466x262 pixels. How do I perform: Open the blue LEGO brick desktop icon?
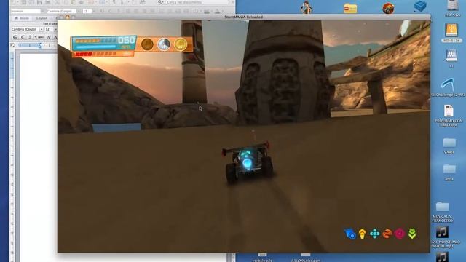coord(420,6)
